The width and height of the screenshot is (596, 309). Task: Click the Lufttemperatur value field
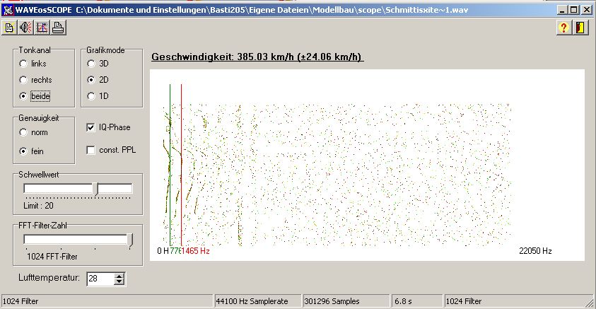(99, 279)
